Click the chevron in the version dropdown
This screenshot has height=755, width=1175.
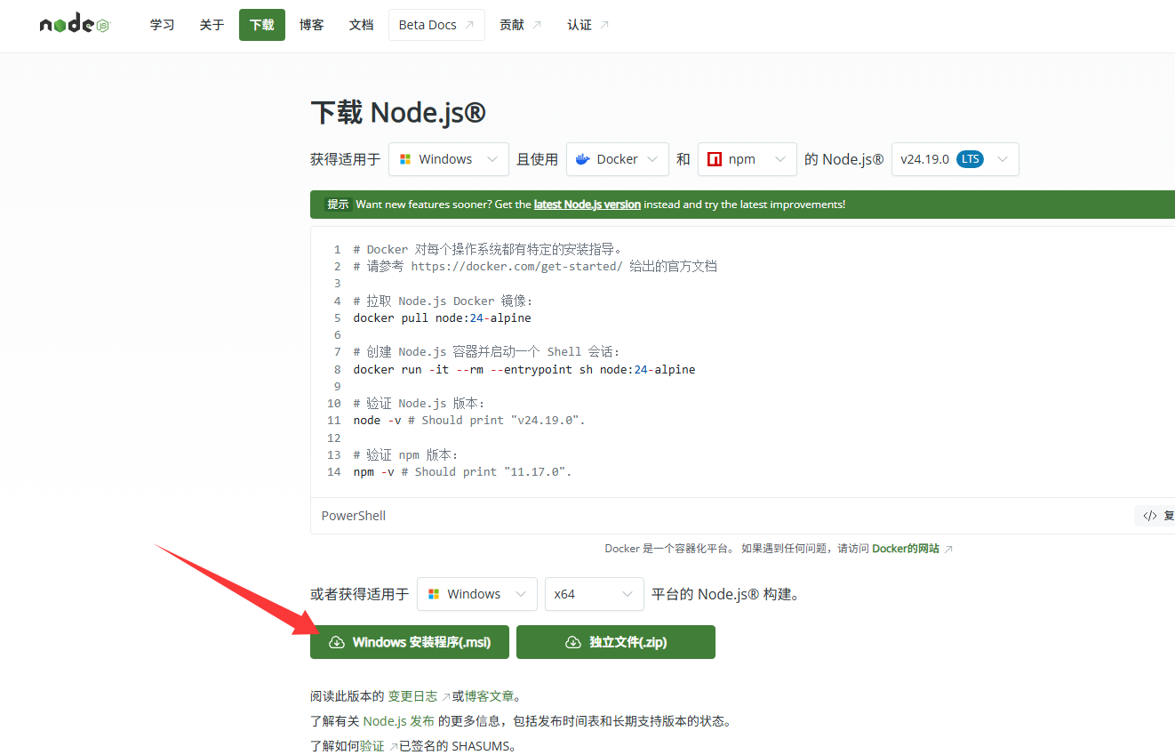(x=1003, y=159)
